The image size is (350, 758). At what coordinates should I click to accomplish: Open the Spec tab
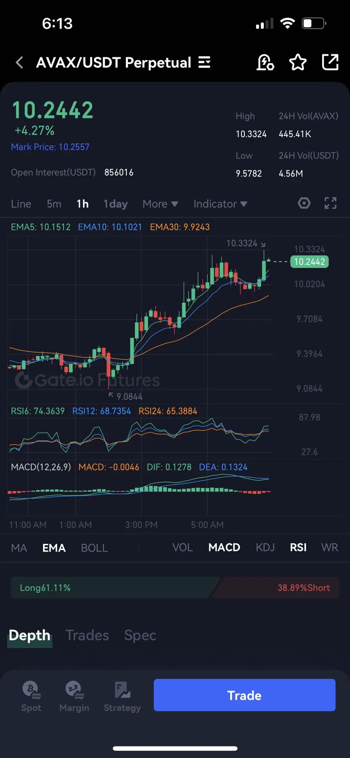coord(140,635)
